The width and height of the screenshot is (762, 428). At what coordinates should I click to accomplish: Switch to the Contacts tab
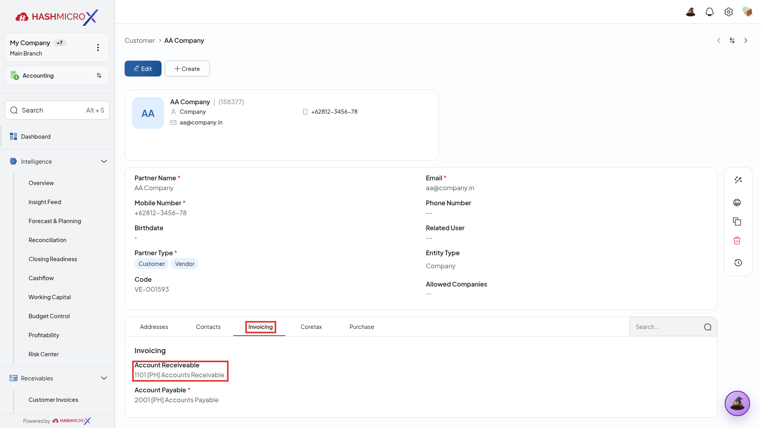[x=208, y=327]
